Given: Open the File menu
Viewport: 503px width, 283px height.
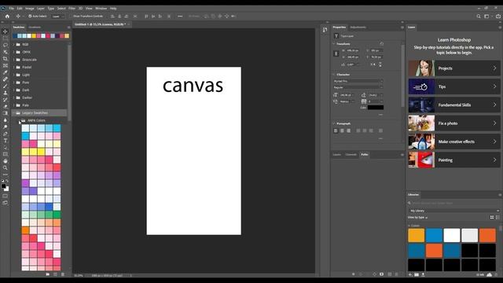Looking at the screenshot, I should pyautogui.click(x=11, y=9).
